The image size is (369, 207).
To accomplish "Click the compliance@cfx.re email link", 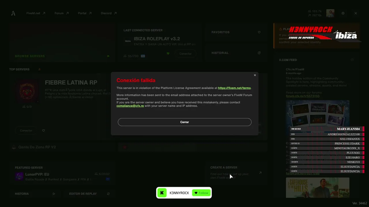I will pos(130,106).
